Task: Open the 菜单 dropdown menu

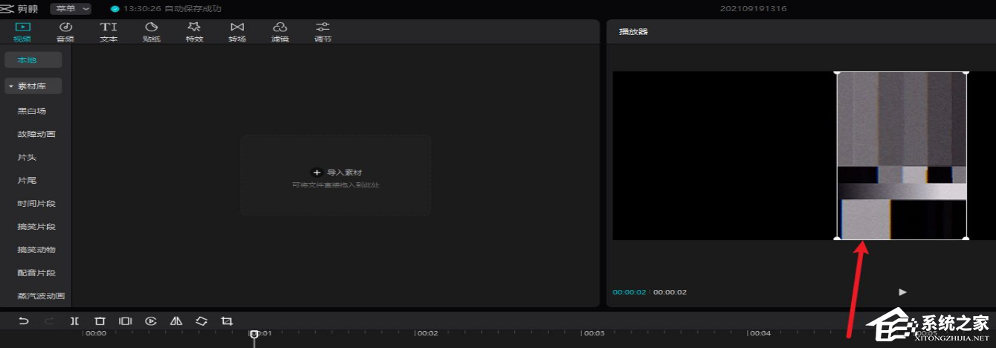Action: click(x=71, y=8)
